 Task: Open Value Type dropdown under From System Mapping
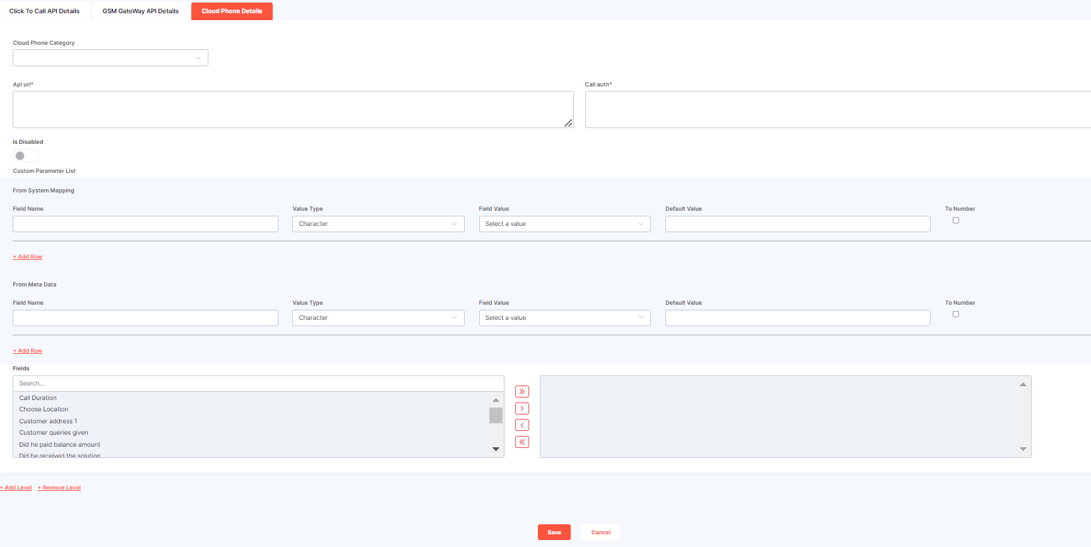pos(378,224)
